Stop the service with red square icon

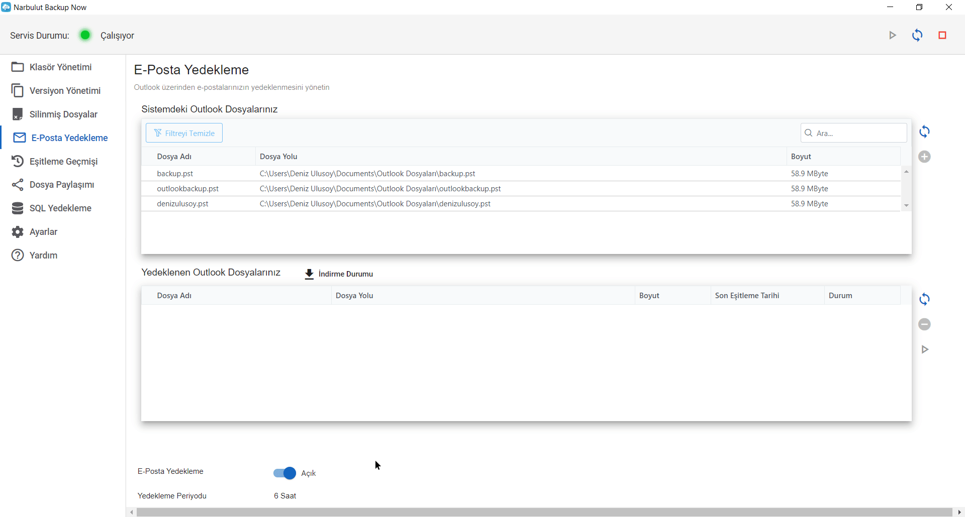tap(942, 35)
